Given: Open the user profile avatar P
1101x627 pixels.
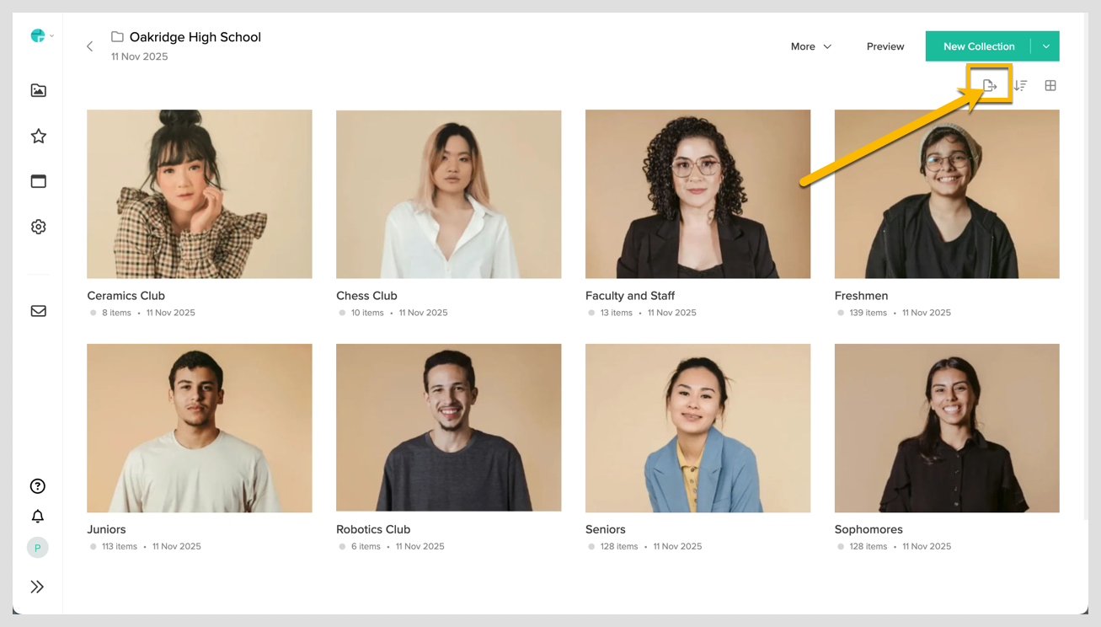Looking at the screenshot, I should (x=38, y=548).
